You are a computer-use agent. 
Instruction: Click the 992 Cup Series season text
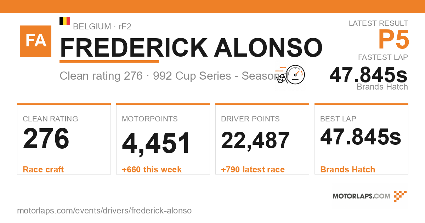pyautogui.click(x=220, y=76)
